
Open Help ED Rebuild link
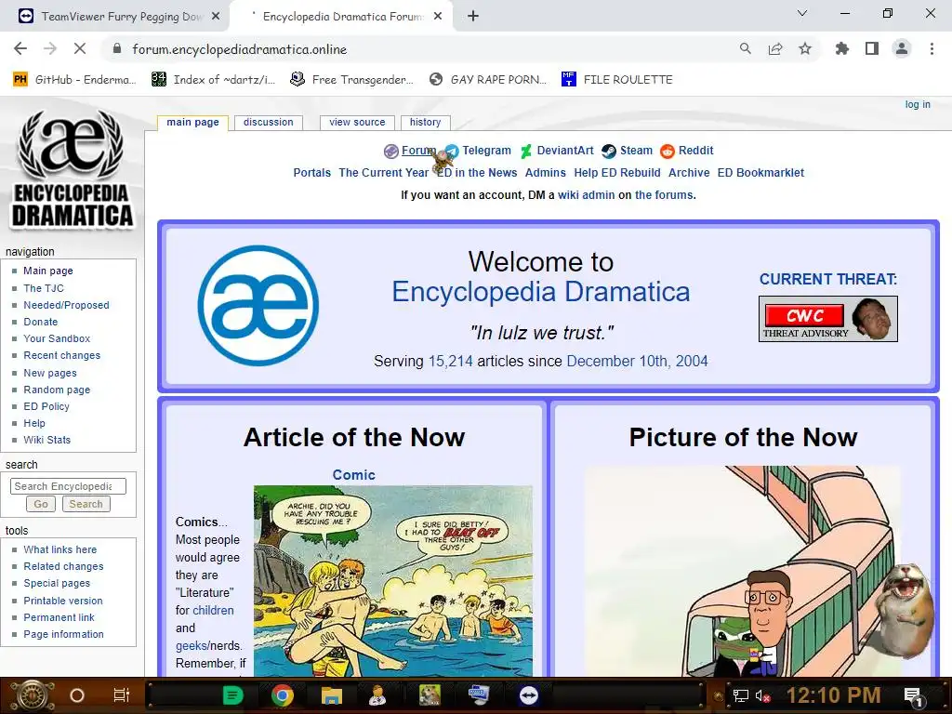click(x=617, y=173)
